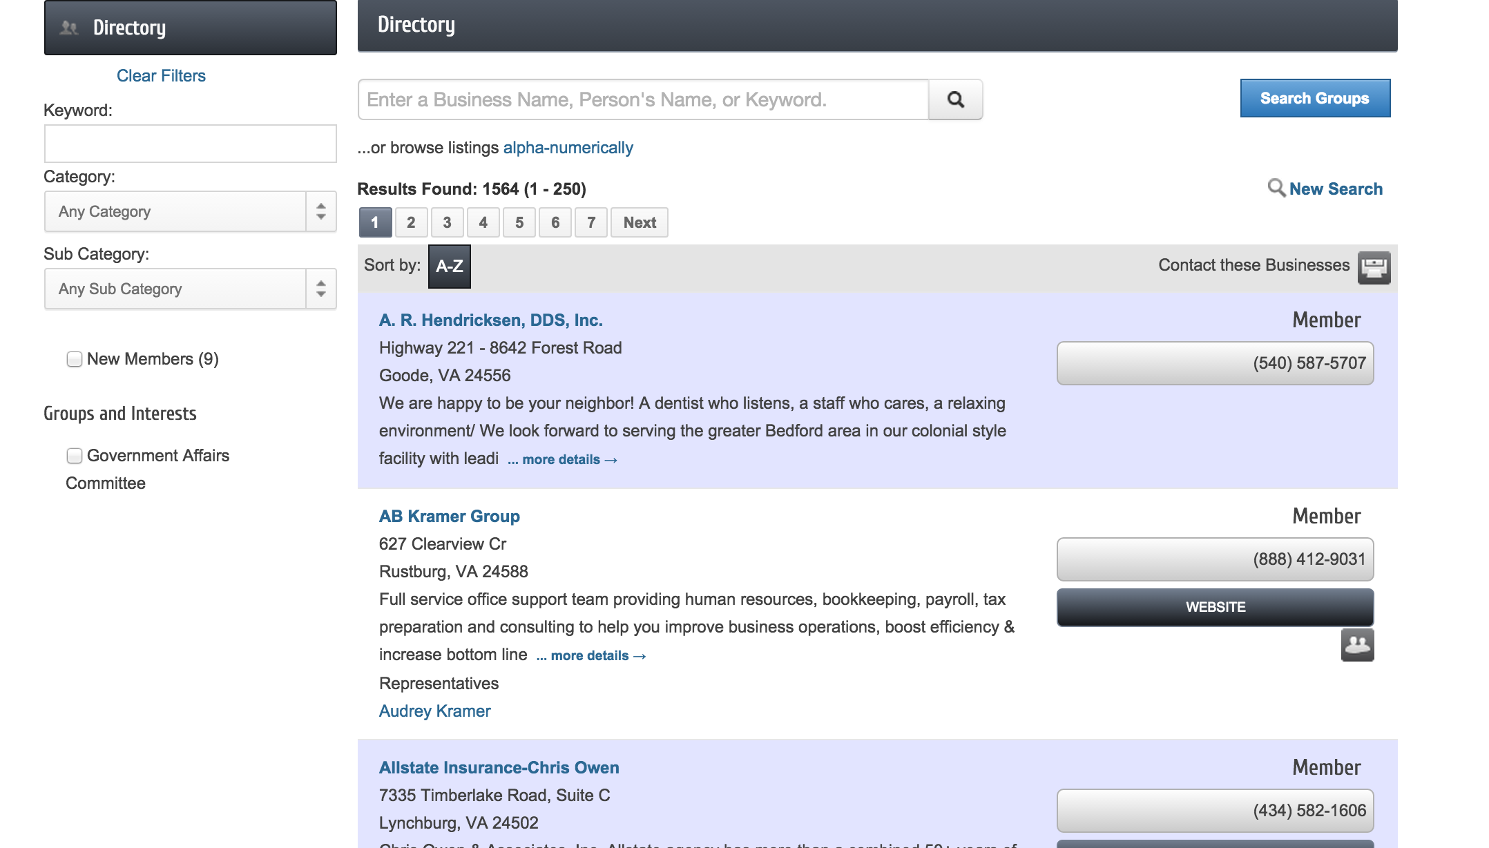Click the WEBSITE button for AB Kramer Group

pyautogui.click(x=1216, y=607)
